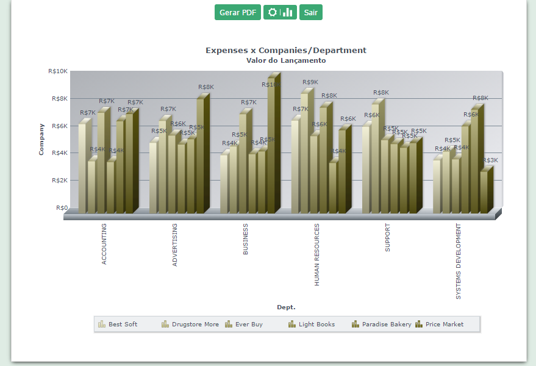Click the Gerar PDF button
Screen dimensions: 536x366
(x=237, y=12)
